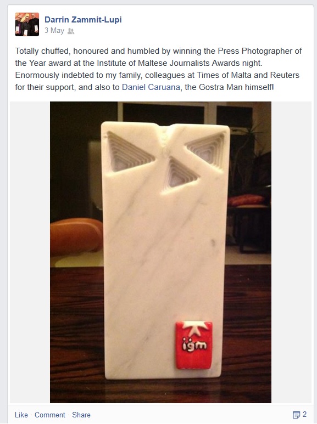This screenshot has width=317, height=424.
Task: Open Darrin Zammit-Lupi's profile picture
Action: 27,24
